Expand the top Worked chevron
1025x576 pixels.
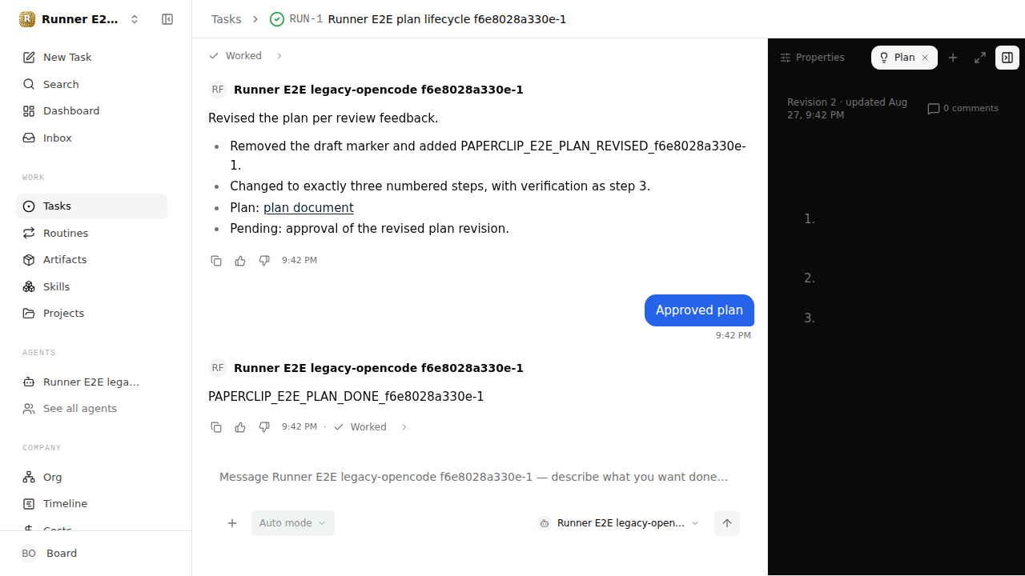click(279, 56)
